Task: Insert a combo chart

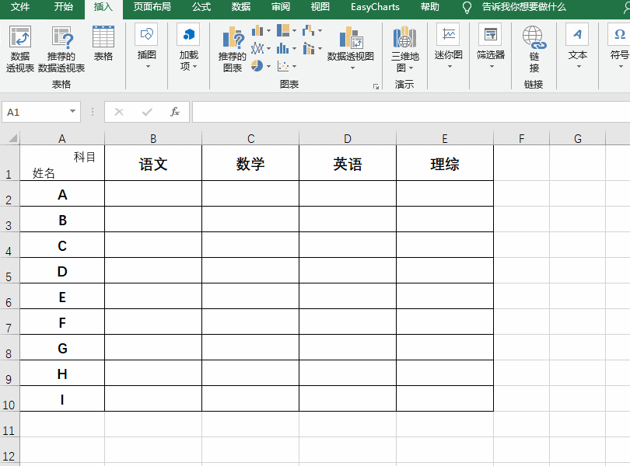Action: (309, 49)
